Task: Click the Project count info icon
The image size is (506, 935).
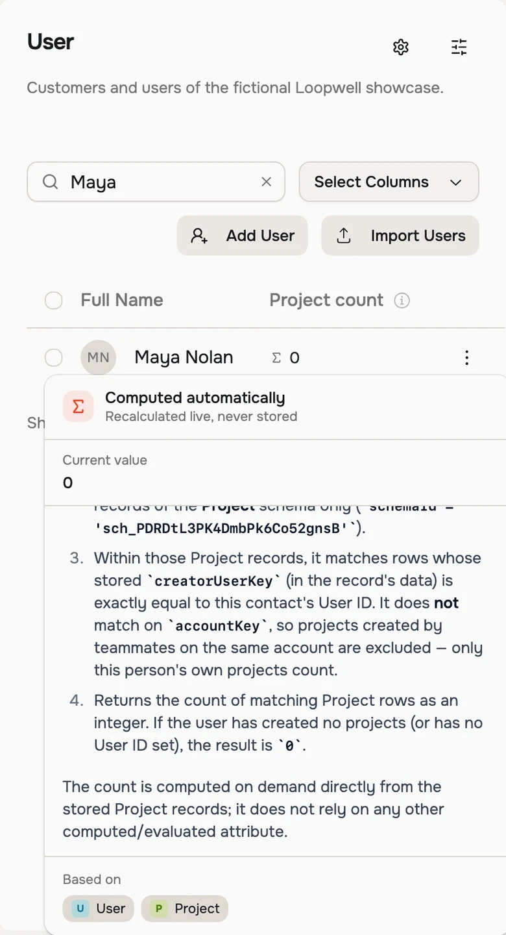Action: [402, 301]
